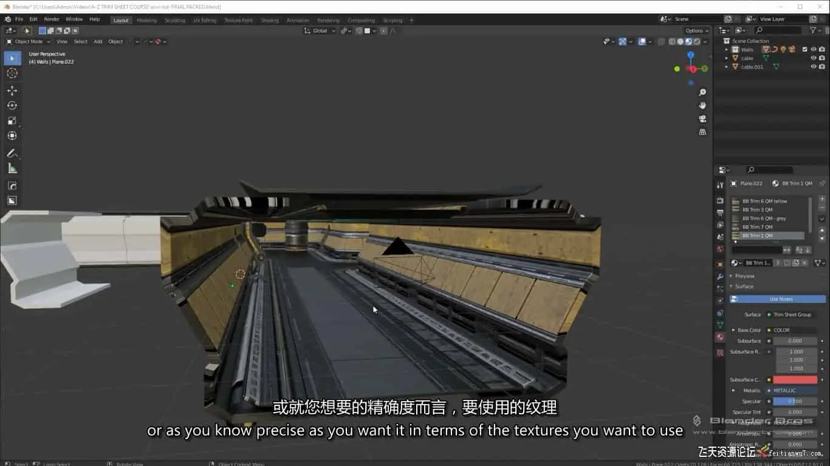Select the Measure tool
Viewport: 830px width, 466px height.
pyautogui.click(x=12, y=169)
